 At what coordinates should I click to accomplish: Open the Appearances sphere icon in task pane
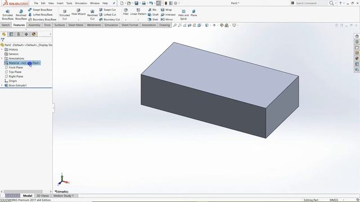(357, 58)
